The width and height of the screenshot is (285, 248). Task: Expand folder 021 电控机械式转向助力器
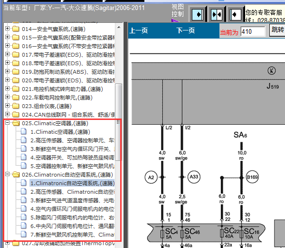[x=7, y=89]
